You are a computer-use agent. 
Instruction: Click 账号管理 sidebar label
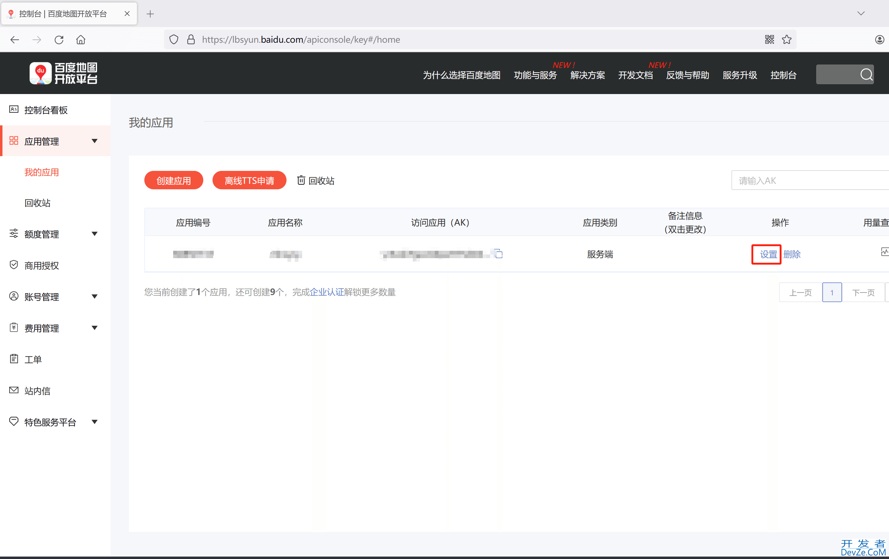coord(42,297)
